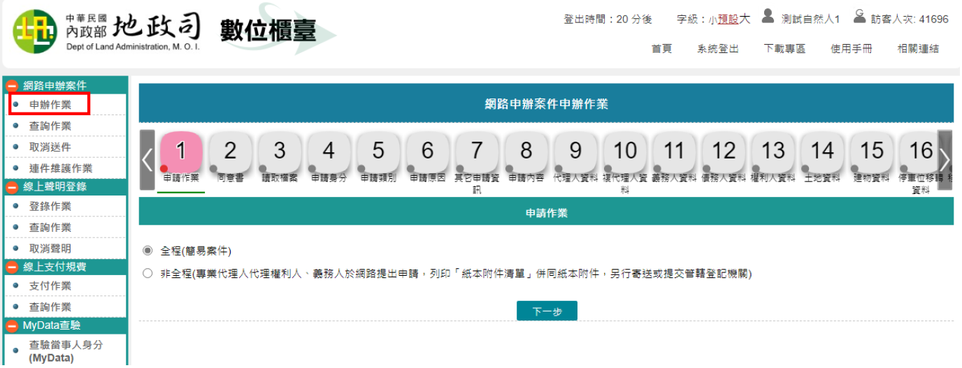The height and width of the screenshot is (368, 962).
Task: Click the 下一步 button
Action: tap(547, 311)
